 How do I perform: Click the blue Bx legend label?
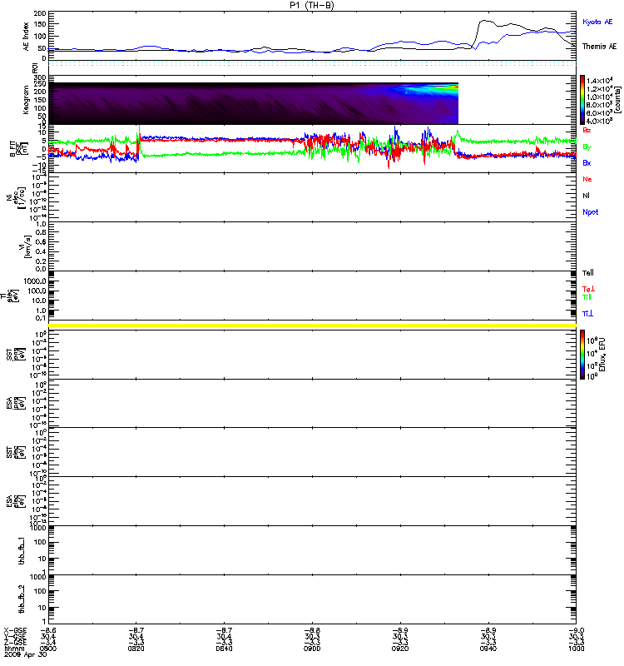(x=587, y=163)
